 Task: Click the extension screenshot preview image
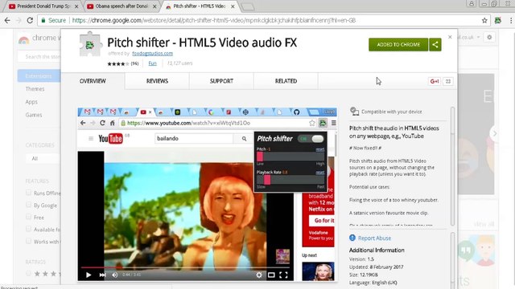tap(207, 194)
